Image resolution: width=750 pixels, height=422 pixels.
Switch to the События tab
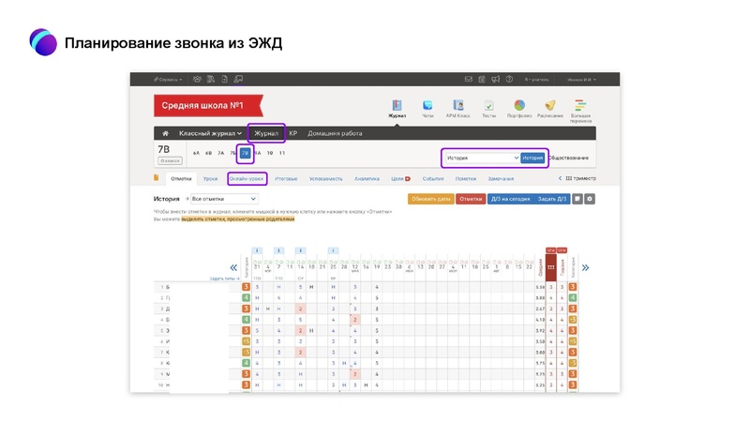433,179
